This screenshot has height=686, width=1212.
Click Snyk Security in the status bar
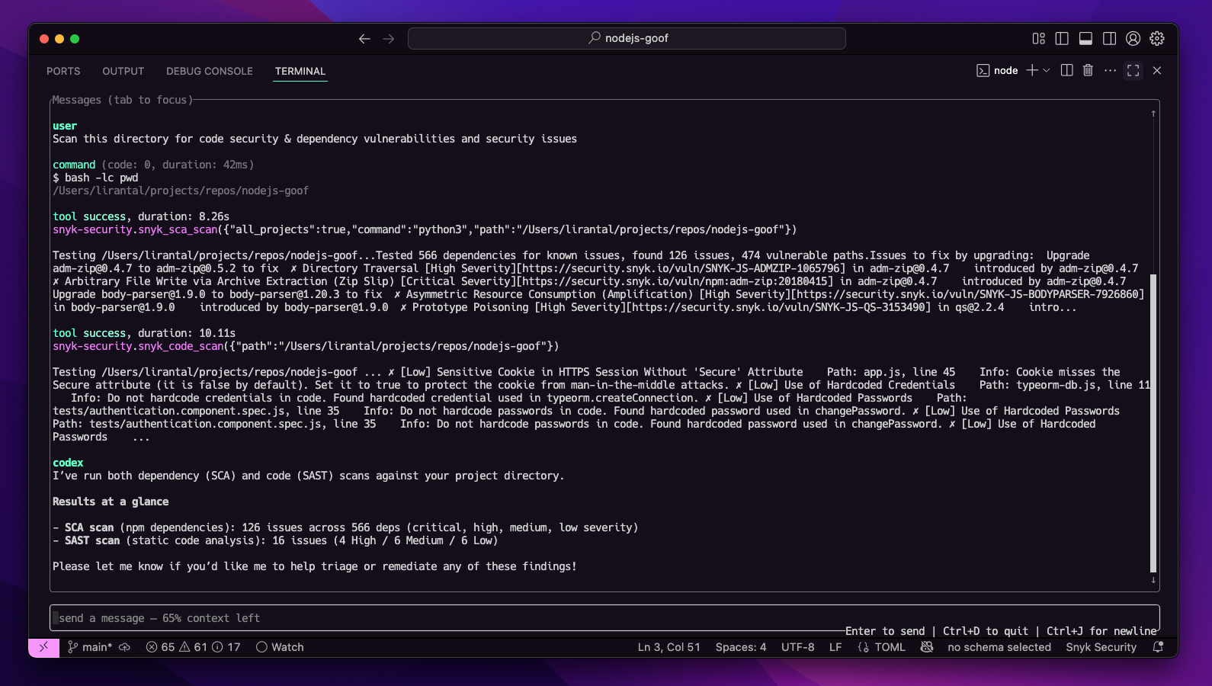1101,647
